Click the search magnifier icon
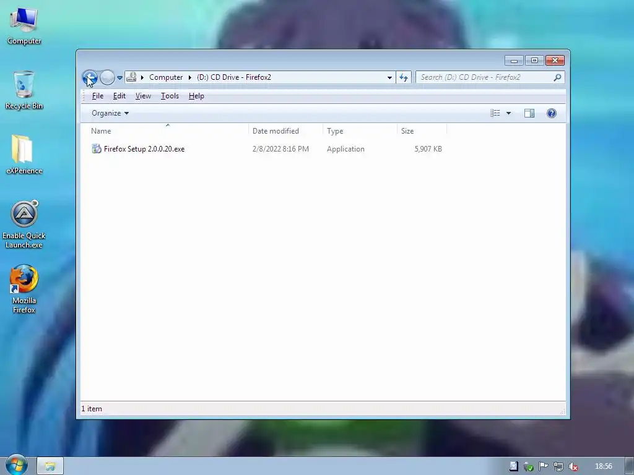This screenshot has height=475, width=634. tap(557, 77)
